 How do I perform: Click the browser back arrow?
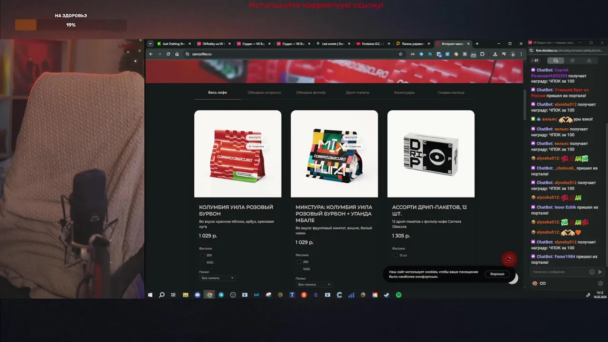(151, 54)
